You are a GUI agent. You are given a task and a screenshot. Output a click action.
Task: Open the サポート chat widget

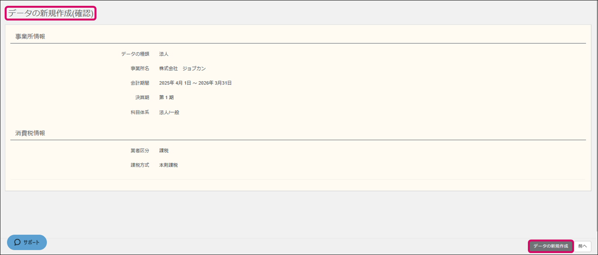coord(27,242)
